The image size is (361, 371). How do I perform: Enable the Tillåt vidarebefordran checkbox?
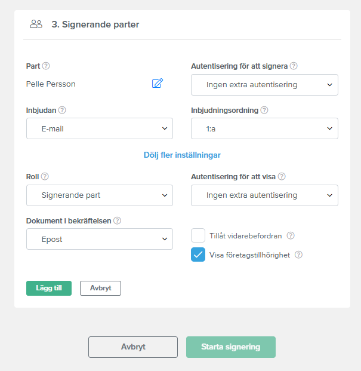pyautogui.click(x=198, y=235)
